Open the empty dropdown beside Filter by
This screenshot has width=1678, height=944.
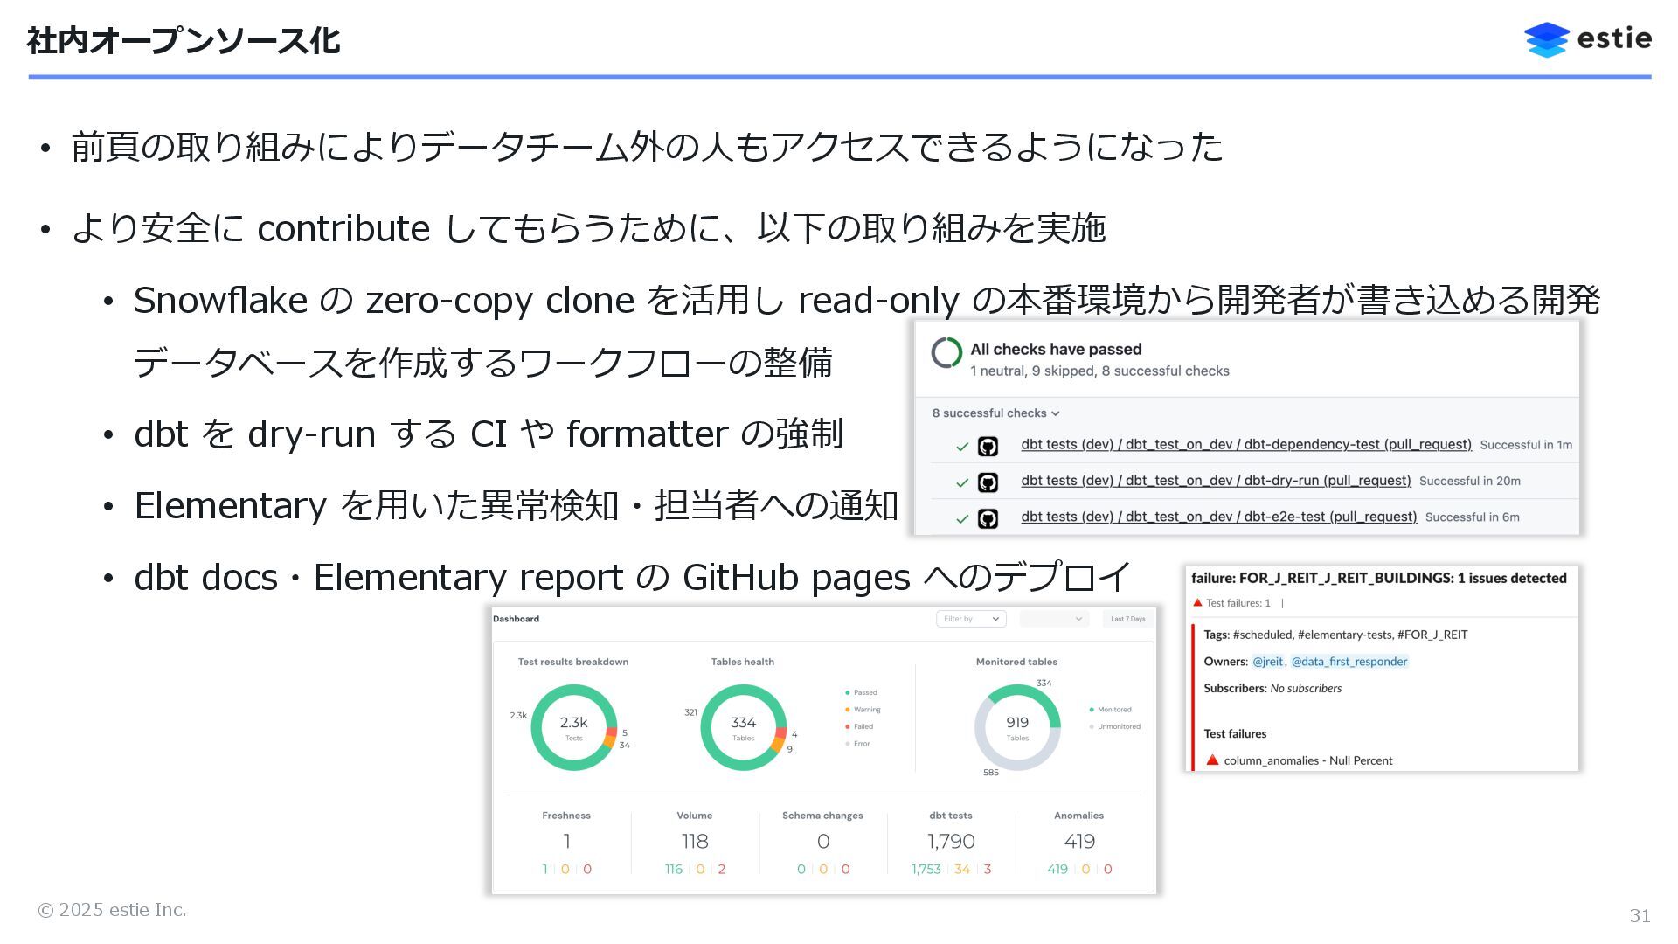1054,619
